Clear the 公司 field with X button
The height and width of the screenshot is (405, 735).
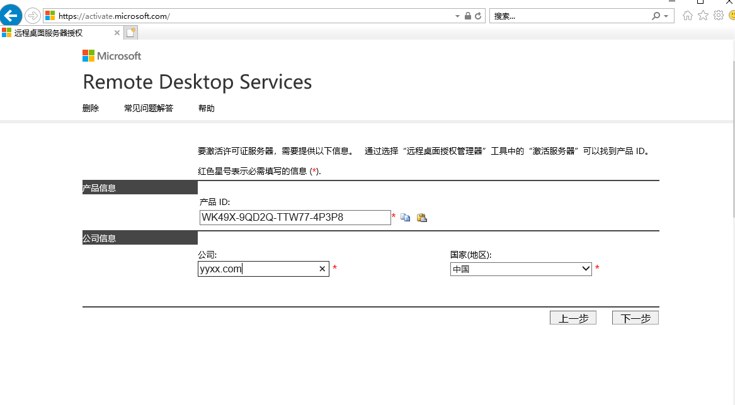click(322, 269)
